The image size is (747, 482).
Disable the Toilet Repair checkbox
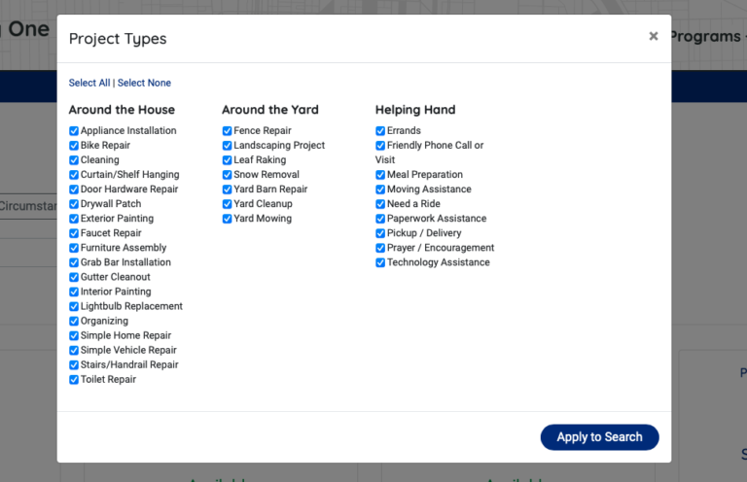tap(74, 380)
